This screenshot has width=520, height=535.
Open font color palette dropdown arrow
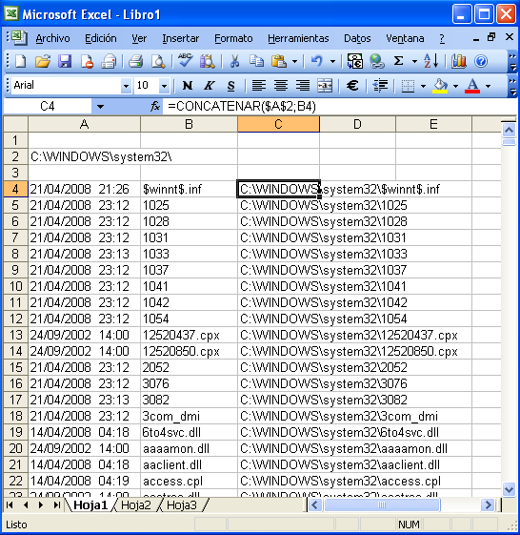point(488,86)
